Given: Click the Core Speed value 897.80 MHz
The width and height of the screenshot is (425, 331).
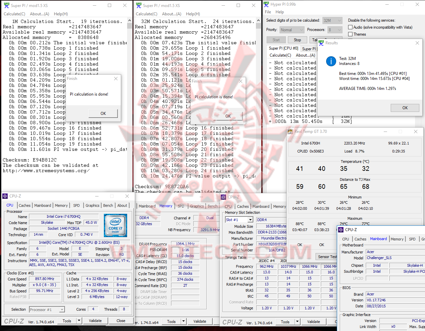Looking at the screenshot, I should click(45, 279).
